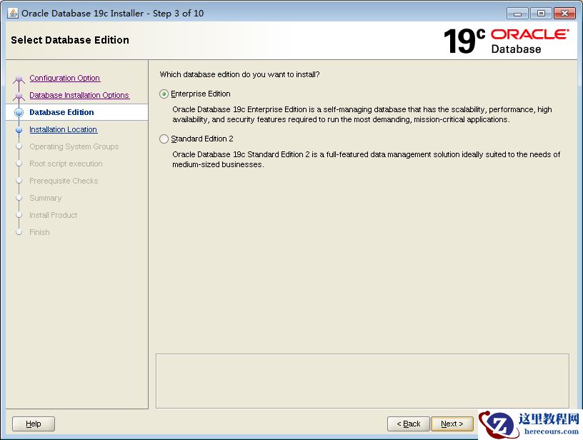Click the Operating System Groups step text

[74, 146]
